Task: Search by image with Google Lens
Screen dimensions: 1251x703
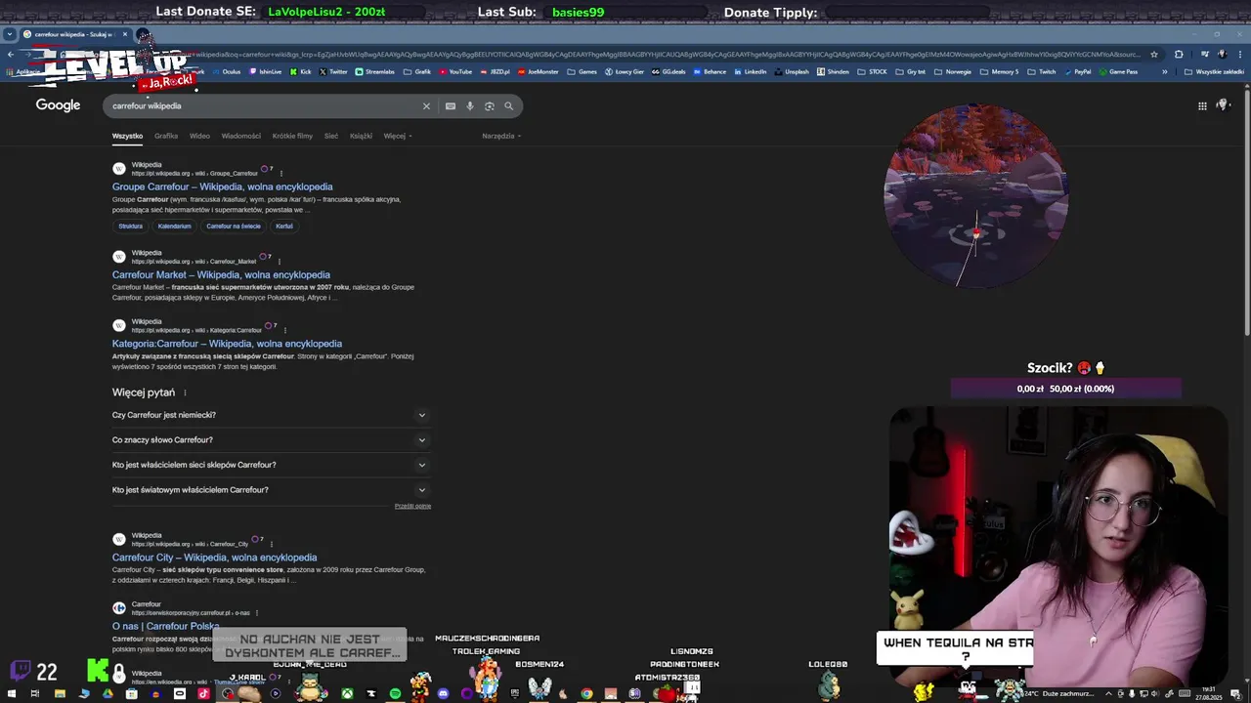Action: pyautogui.click(x=490, y=105)
